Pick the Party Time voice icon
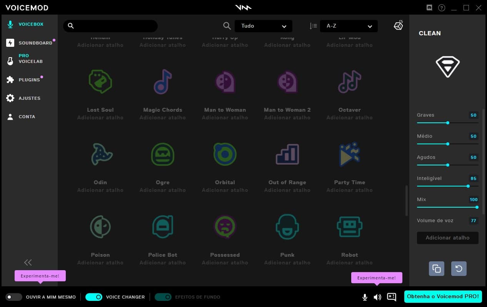Viewport: 487px width, 307px height. (349, 154)
